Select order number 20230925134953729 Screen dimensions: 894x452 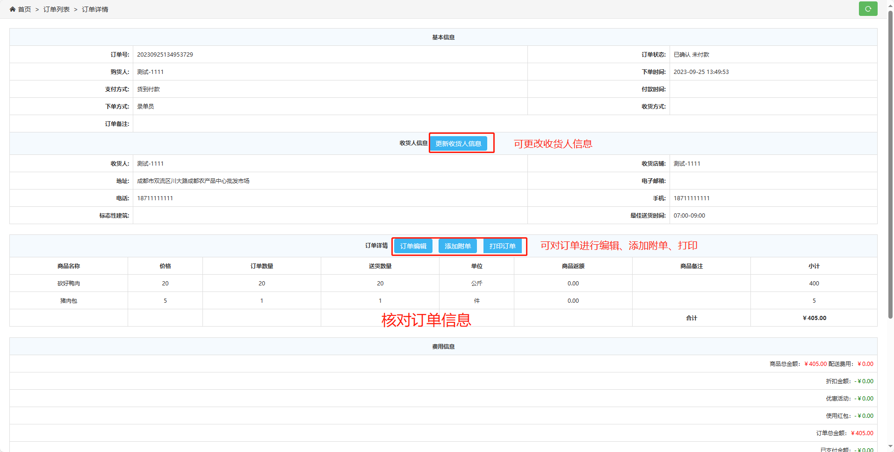pyautogui.click(x=165, y=55)
